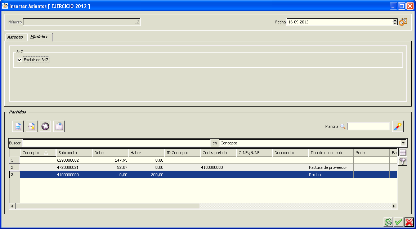Open the grid columns configuration icon
416x229 pixels.
pos(403,153)
